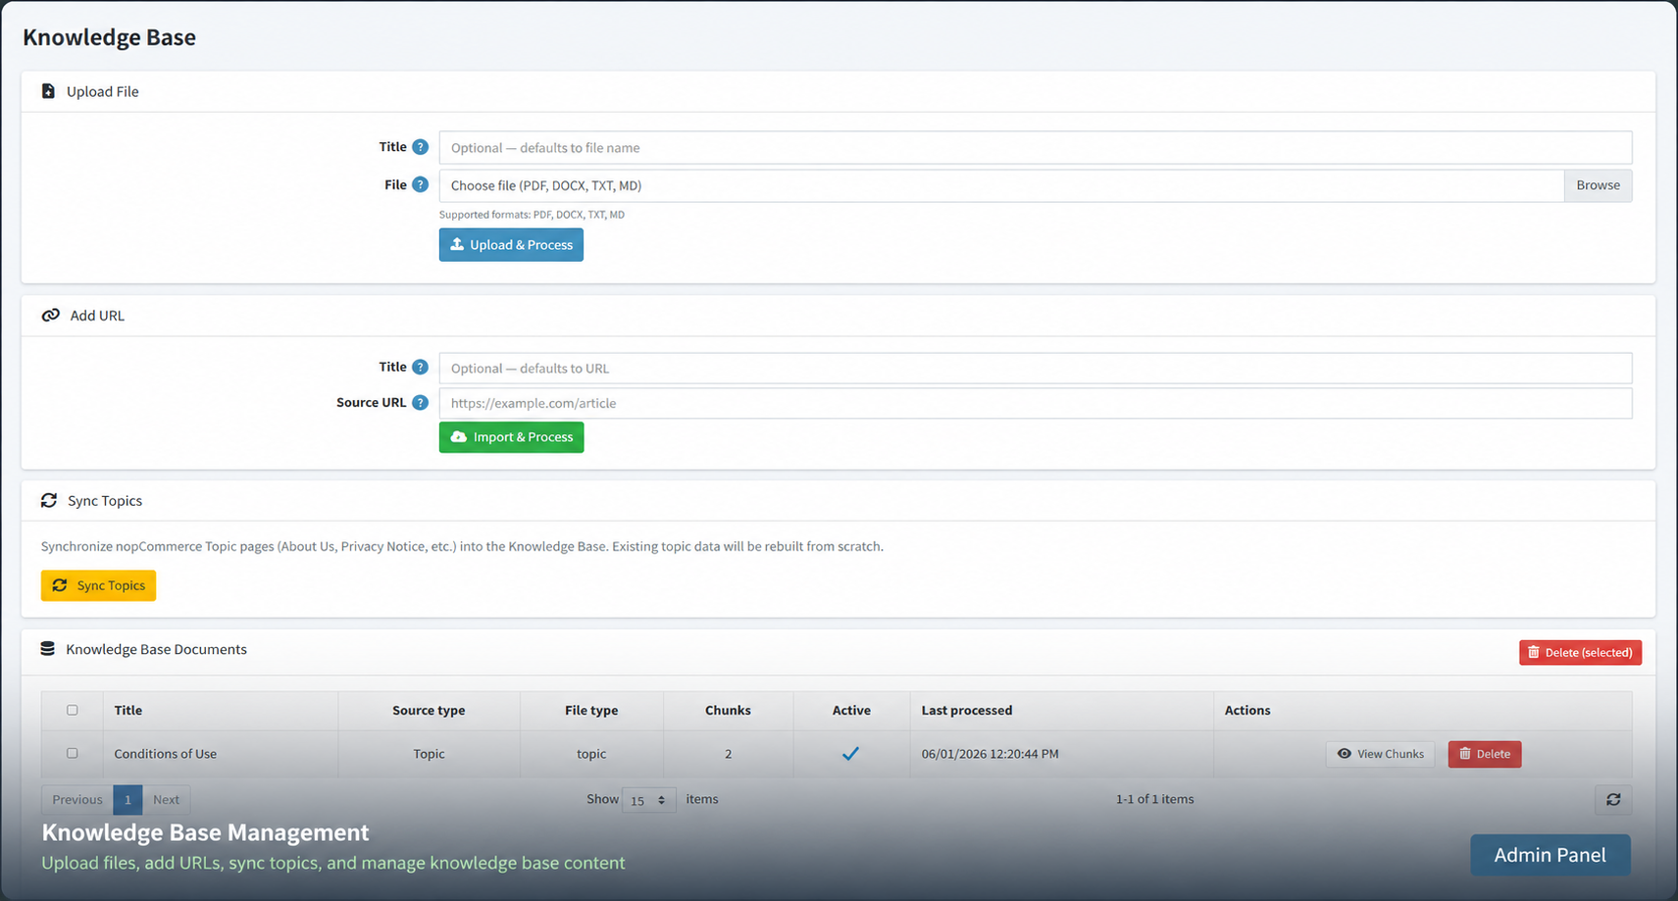Open the Show items per page dropdown
The height and width of the screenshot is (901, 1678).
(x=648, y=800)
